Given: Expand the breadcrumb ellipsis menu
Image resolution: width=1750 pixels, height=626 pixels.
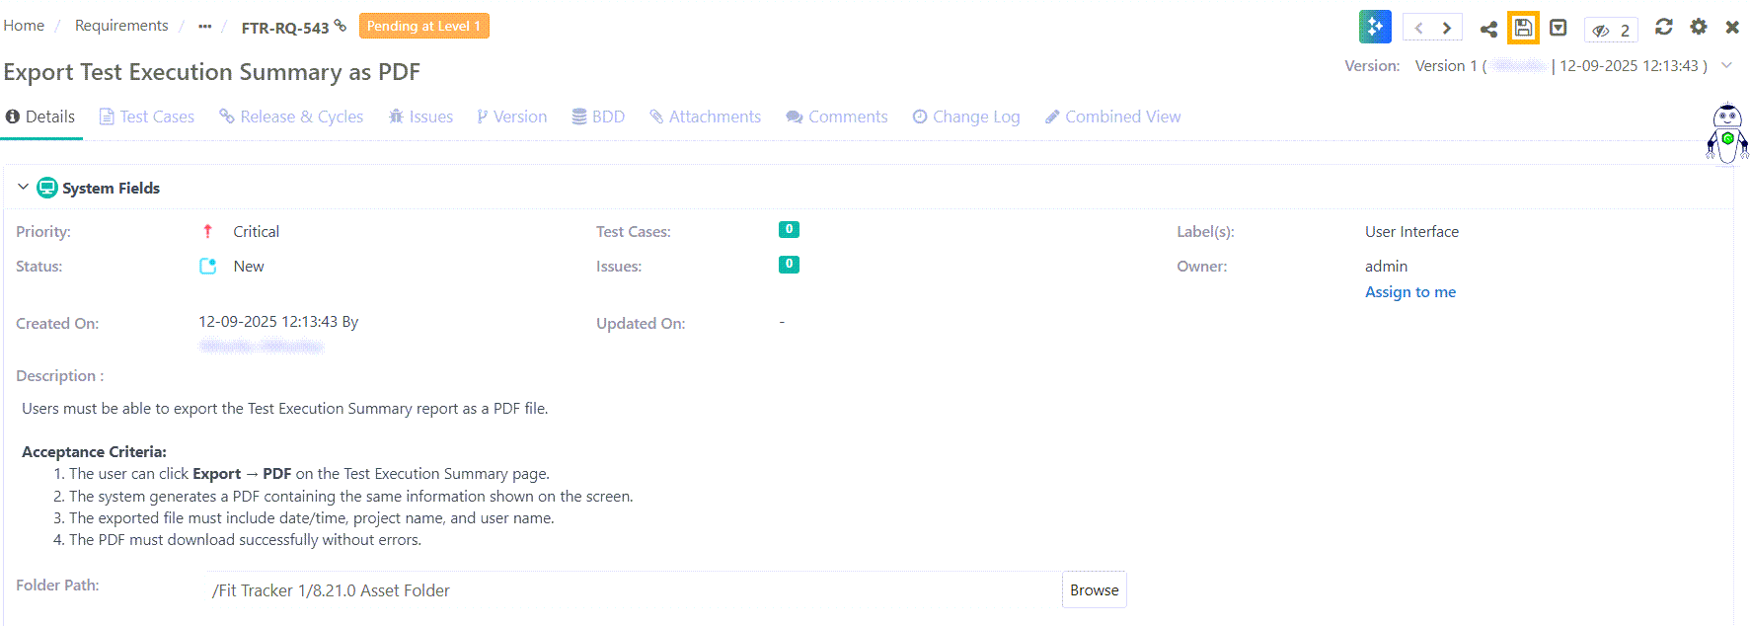Looking at the screenshot, I should pos(204,27).
